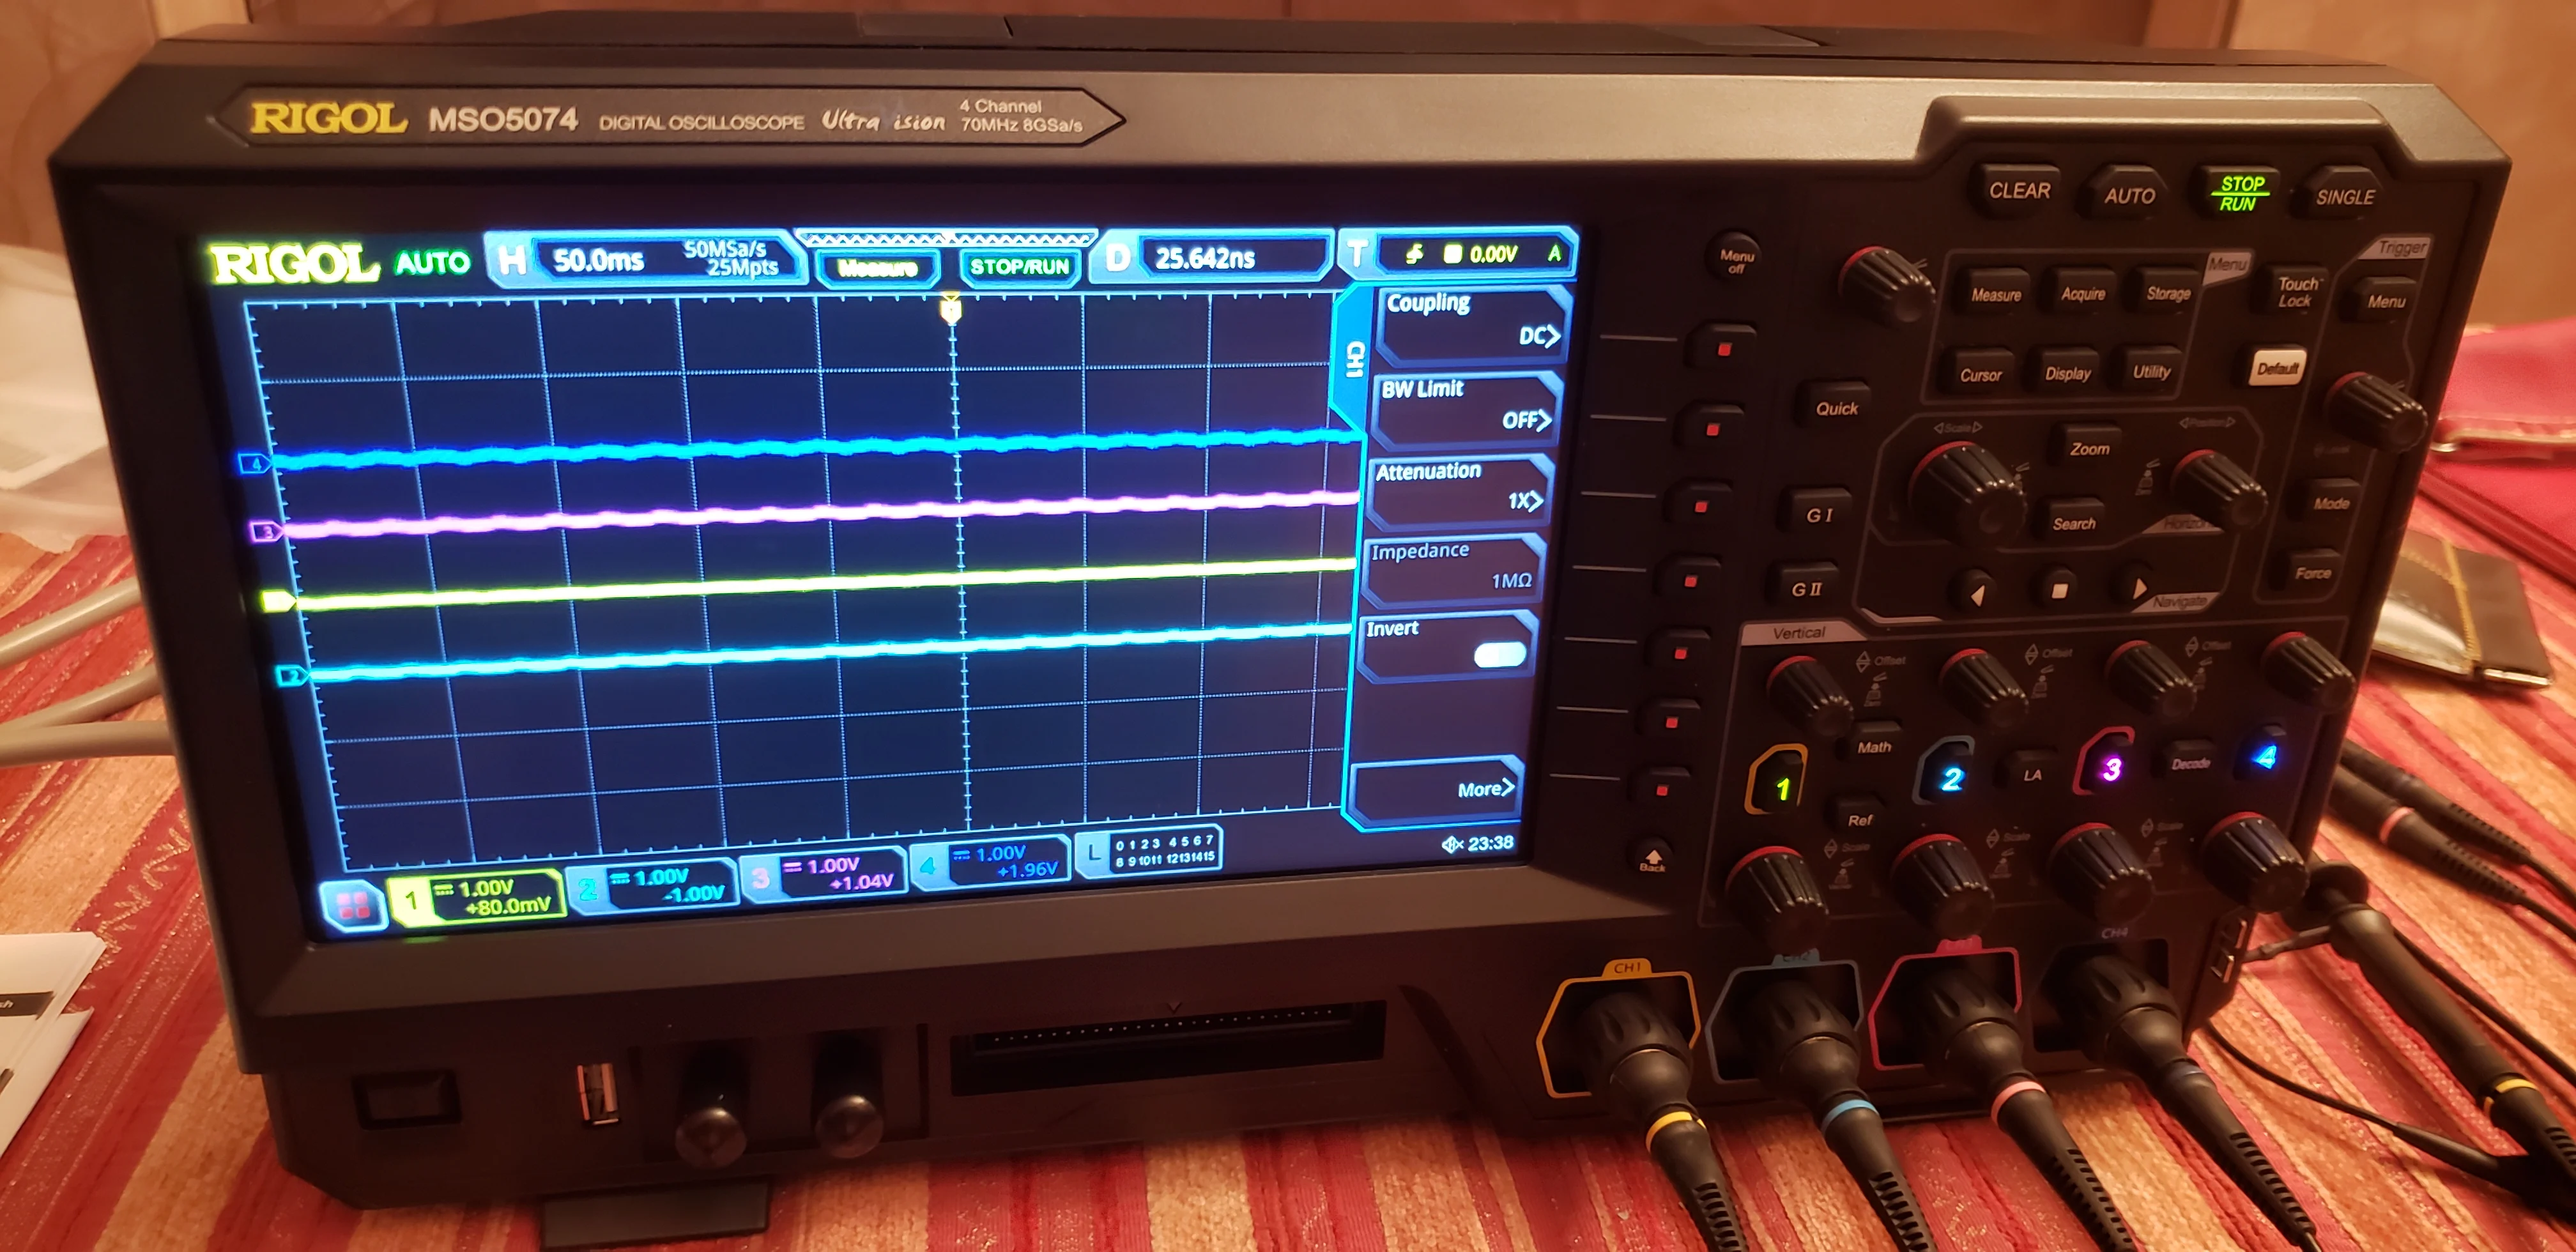Tap the trigger position marker above the grid
Image resolution: width=2576 pixels, height=1252 pixels.
click(951, 309)
